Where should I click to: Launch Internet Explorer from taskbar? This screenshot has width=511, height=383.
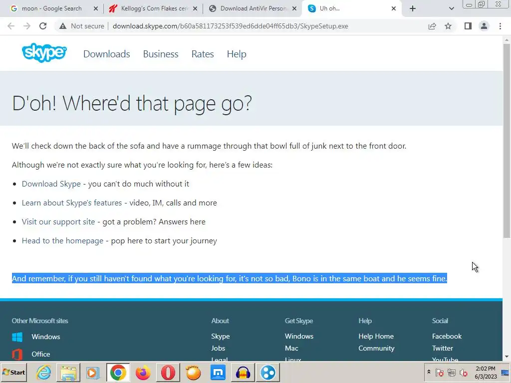[44, 373]
